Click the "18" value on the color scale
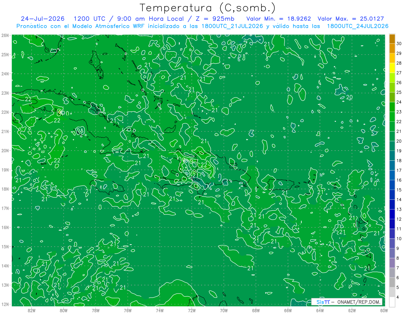 coord(399,160)
